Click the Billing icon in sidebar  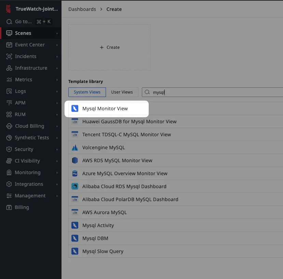pyautogui.click(x=9, y=207)
